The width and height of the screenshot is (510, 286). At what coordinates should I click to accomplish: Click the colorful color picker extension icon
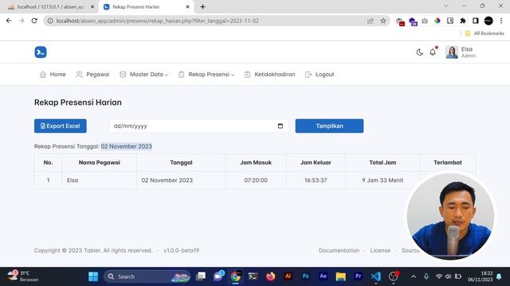tap(437, 21)
